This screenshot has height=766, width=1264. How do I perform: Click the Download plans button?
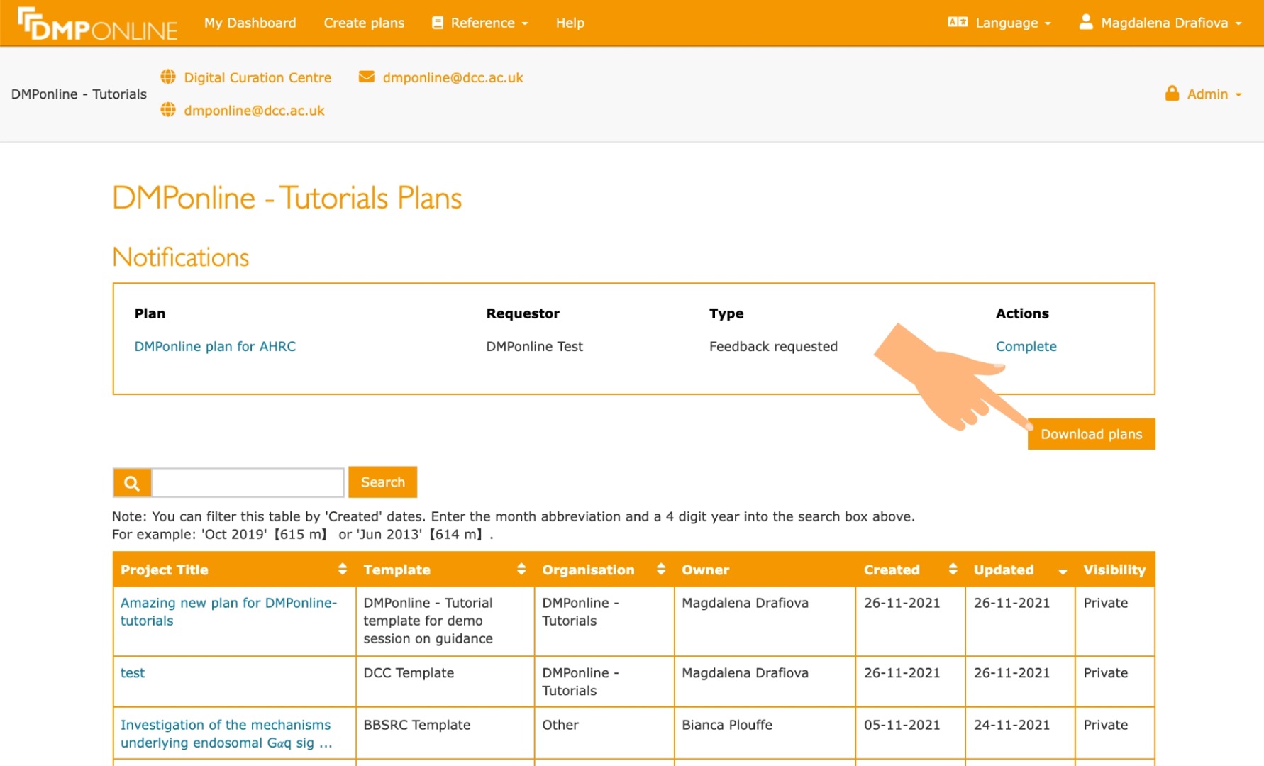pyautogui.click(x=1091, y=434)
